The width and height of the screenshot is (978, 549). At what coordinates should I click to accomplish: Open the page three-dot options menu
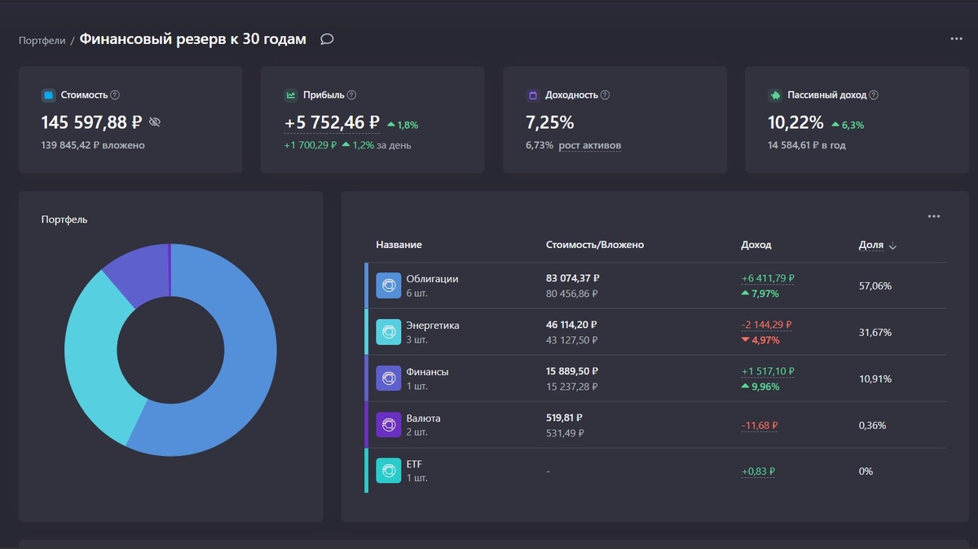pyautogui.click(x=957, y=38)
